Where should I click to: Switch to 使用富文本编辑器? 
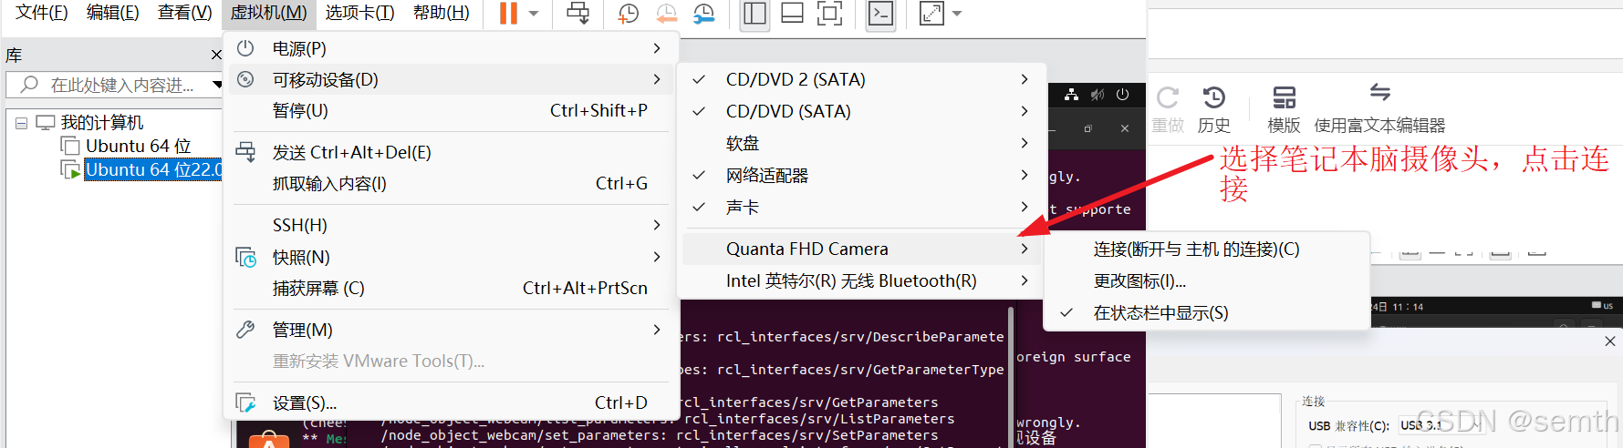(1379, 109)
